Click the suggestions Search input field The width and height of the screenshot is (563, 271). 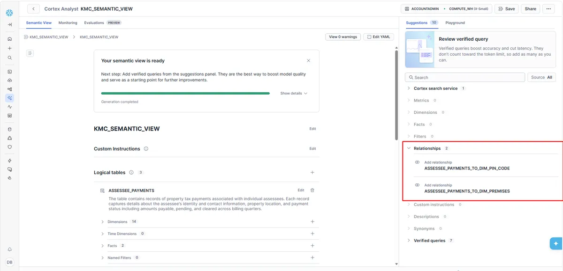pos(464,78)
